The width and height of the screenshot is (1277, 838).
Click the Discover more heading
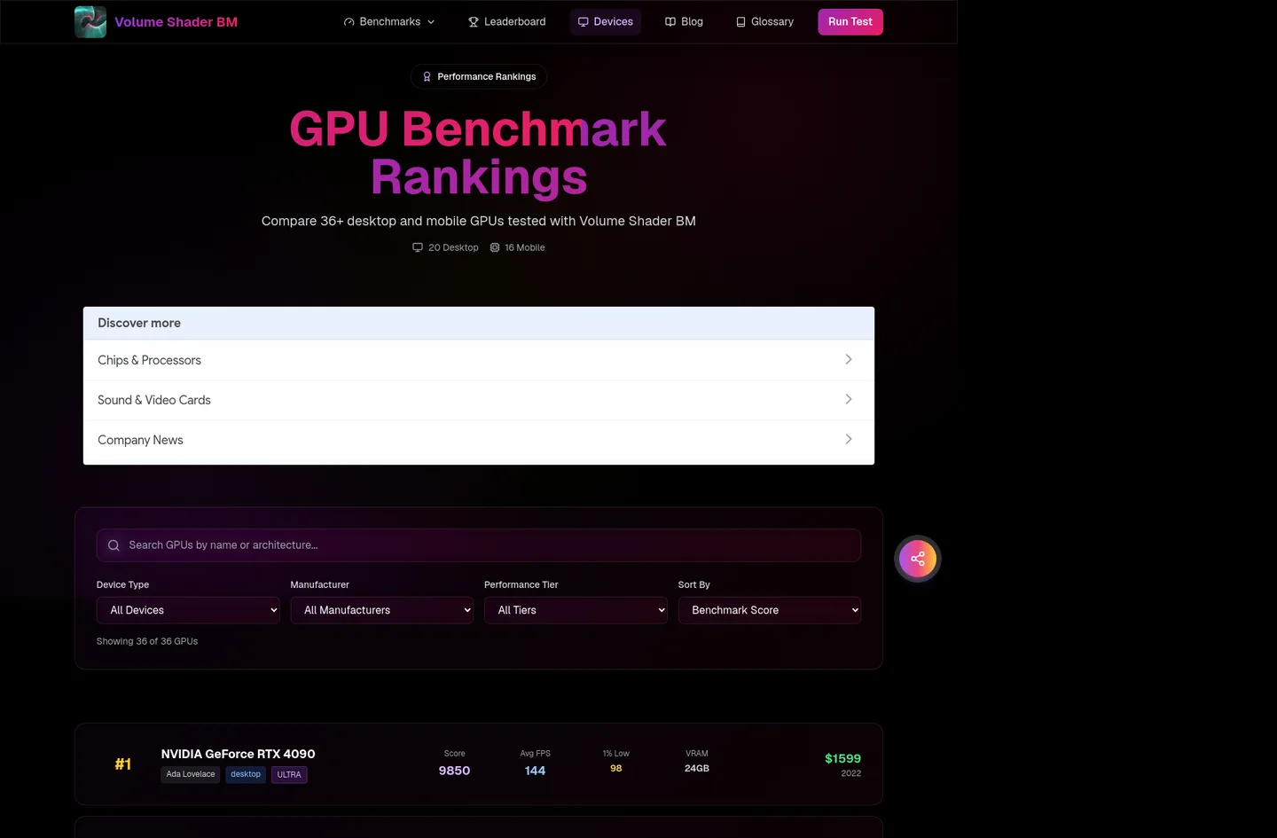139,323
